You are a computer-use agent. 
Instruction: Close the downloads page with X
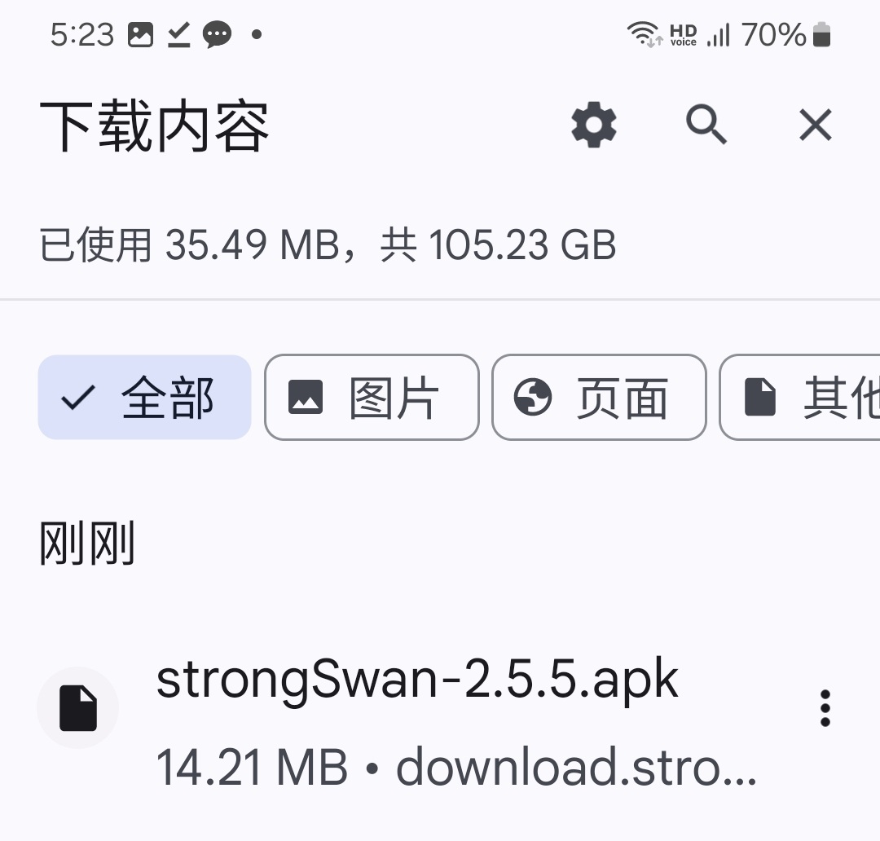tap(815, 125)
